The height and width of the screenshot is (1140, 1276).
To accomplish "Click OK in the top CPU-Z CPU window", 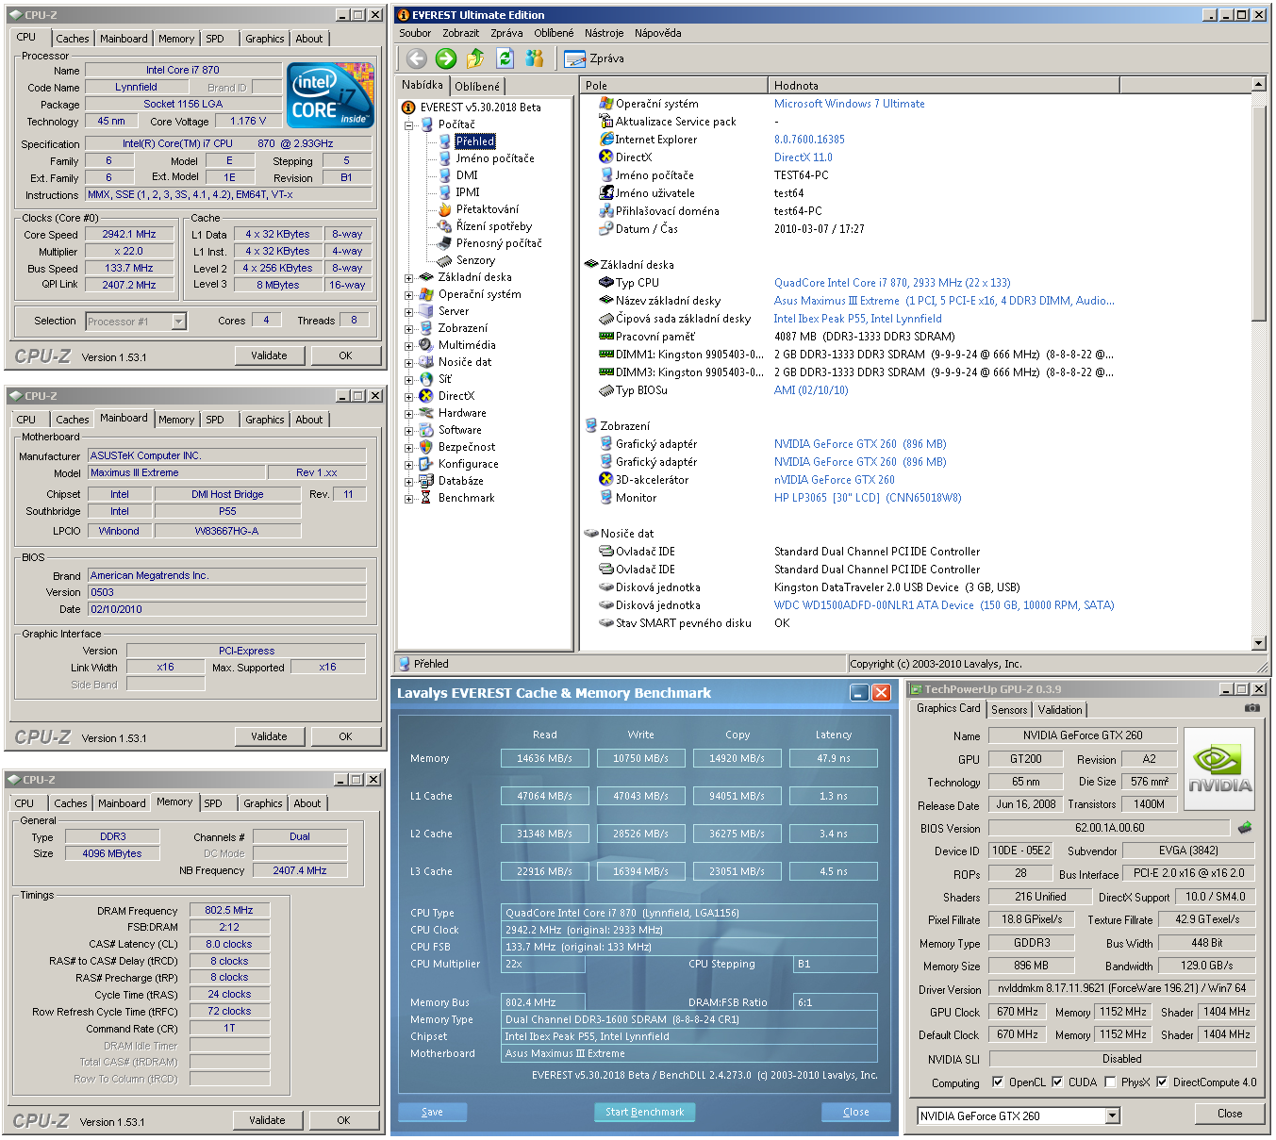I will pos(345,355).
